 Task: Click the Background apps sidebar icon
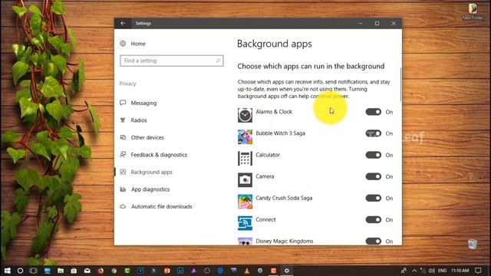tap(123, 172)
